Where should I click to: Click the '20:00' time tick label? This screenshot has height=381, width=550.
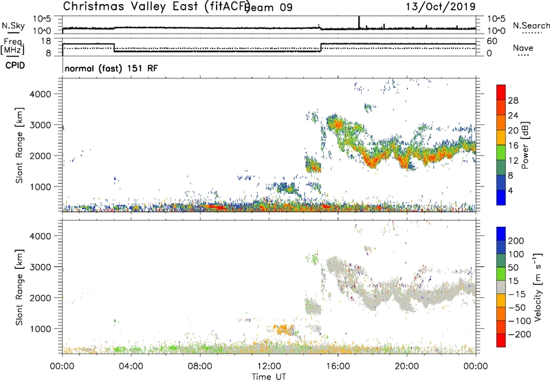[x=406, y=367]
